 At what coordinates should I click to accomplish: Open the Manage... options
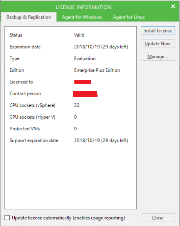pyautogui.click(x=158, y=56)
